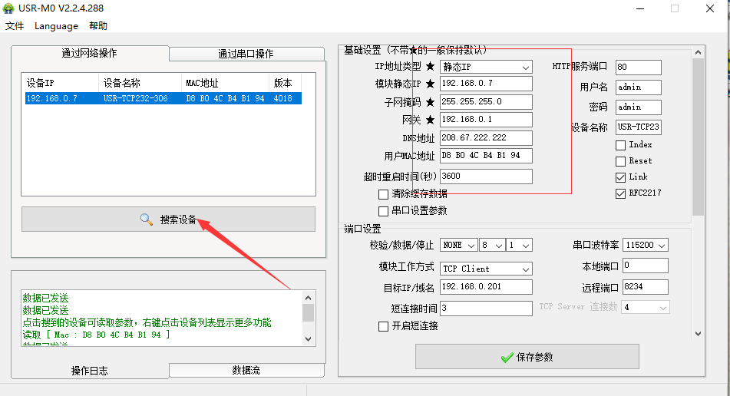Open the 串口波特率 dropdown showing 115200
730x396 pixels.
click(646, 246)
